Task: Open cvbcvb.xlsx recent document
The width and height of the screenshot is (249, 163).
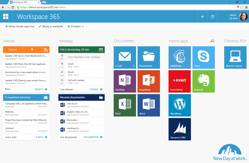Action: (x=81, y=105)
